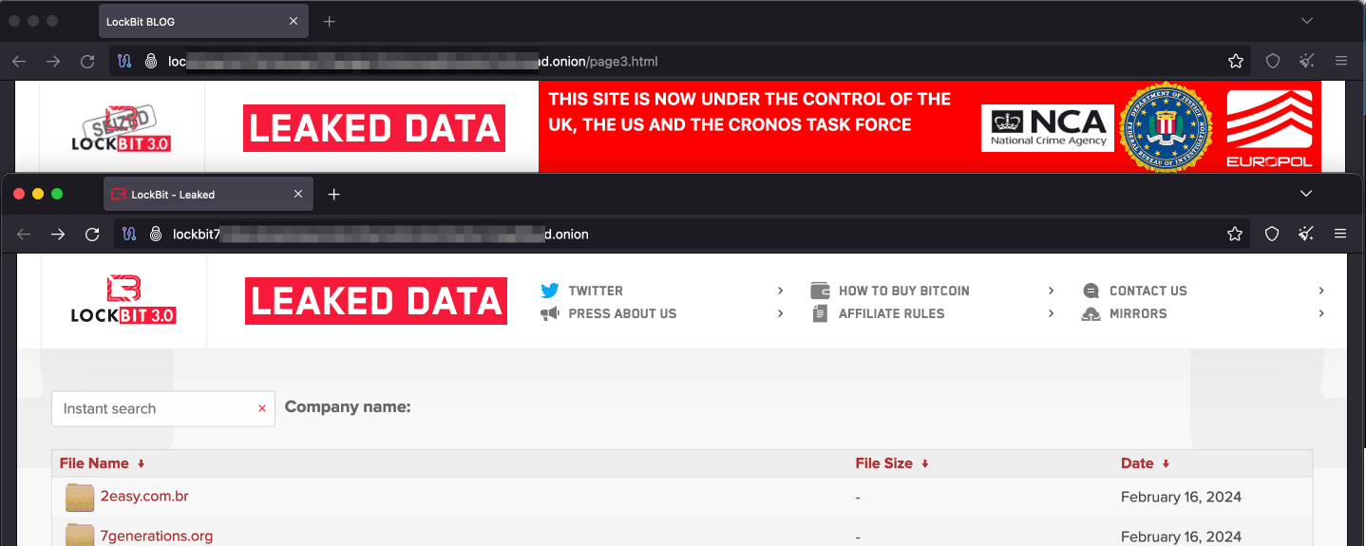The height and width of the screenshot is (546, 1366).
Task: Open the shield security level in front window
Action: pos(1272,235)
